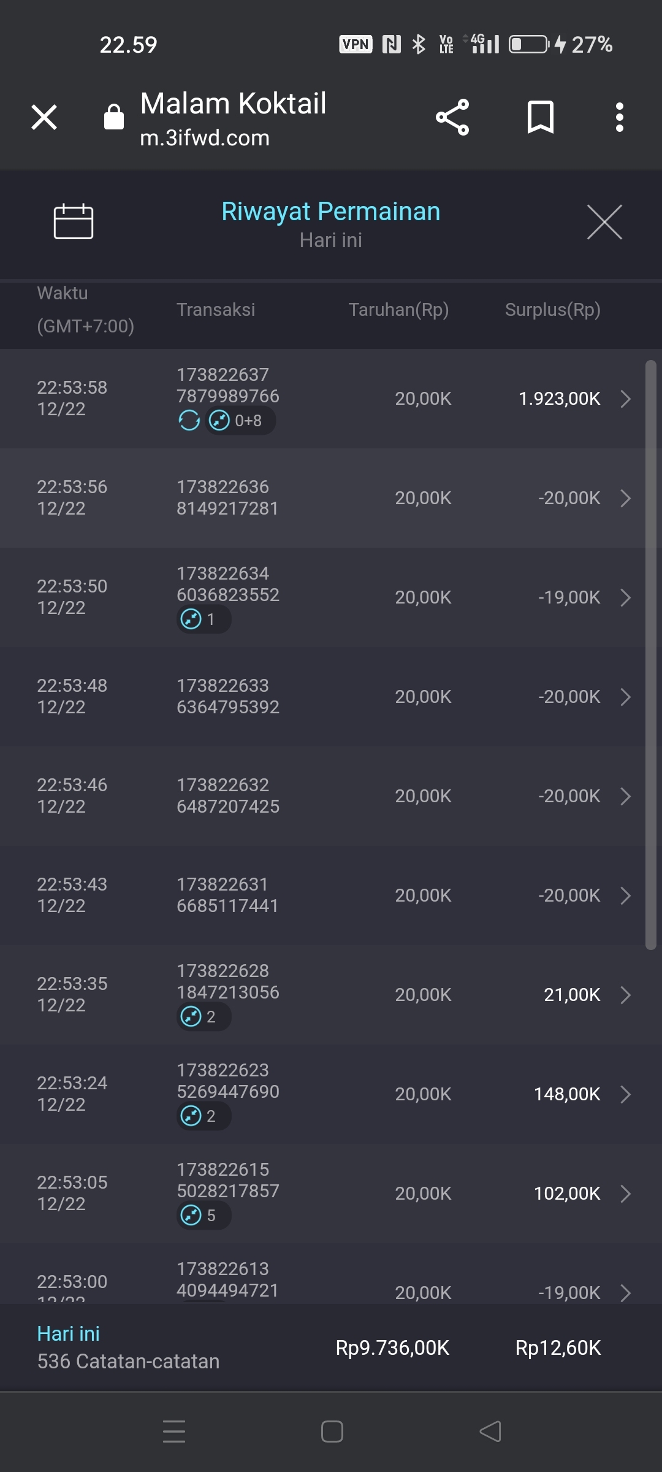Open the three-dot browser menu
The image size is (662, 1472).
tap(620, 117)
